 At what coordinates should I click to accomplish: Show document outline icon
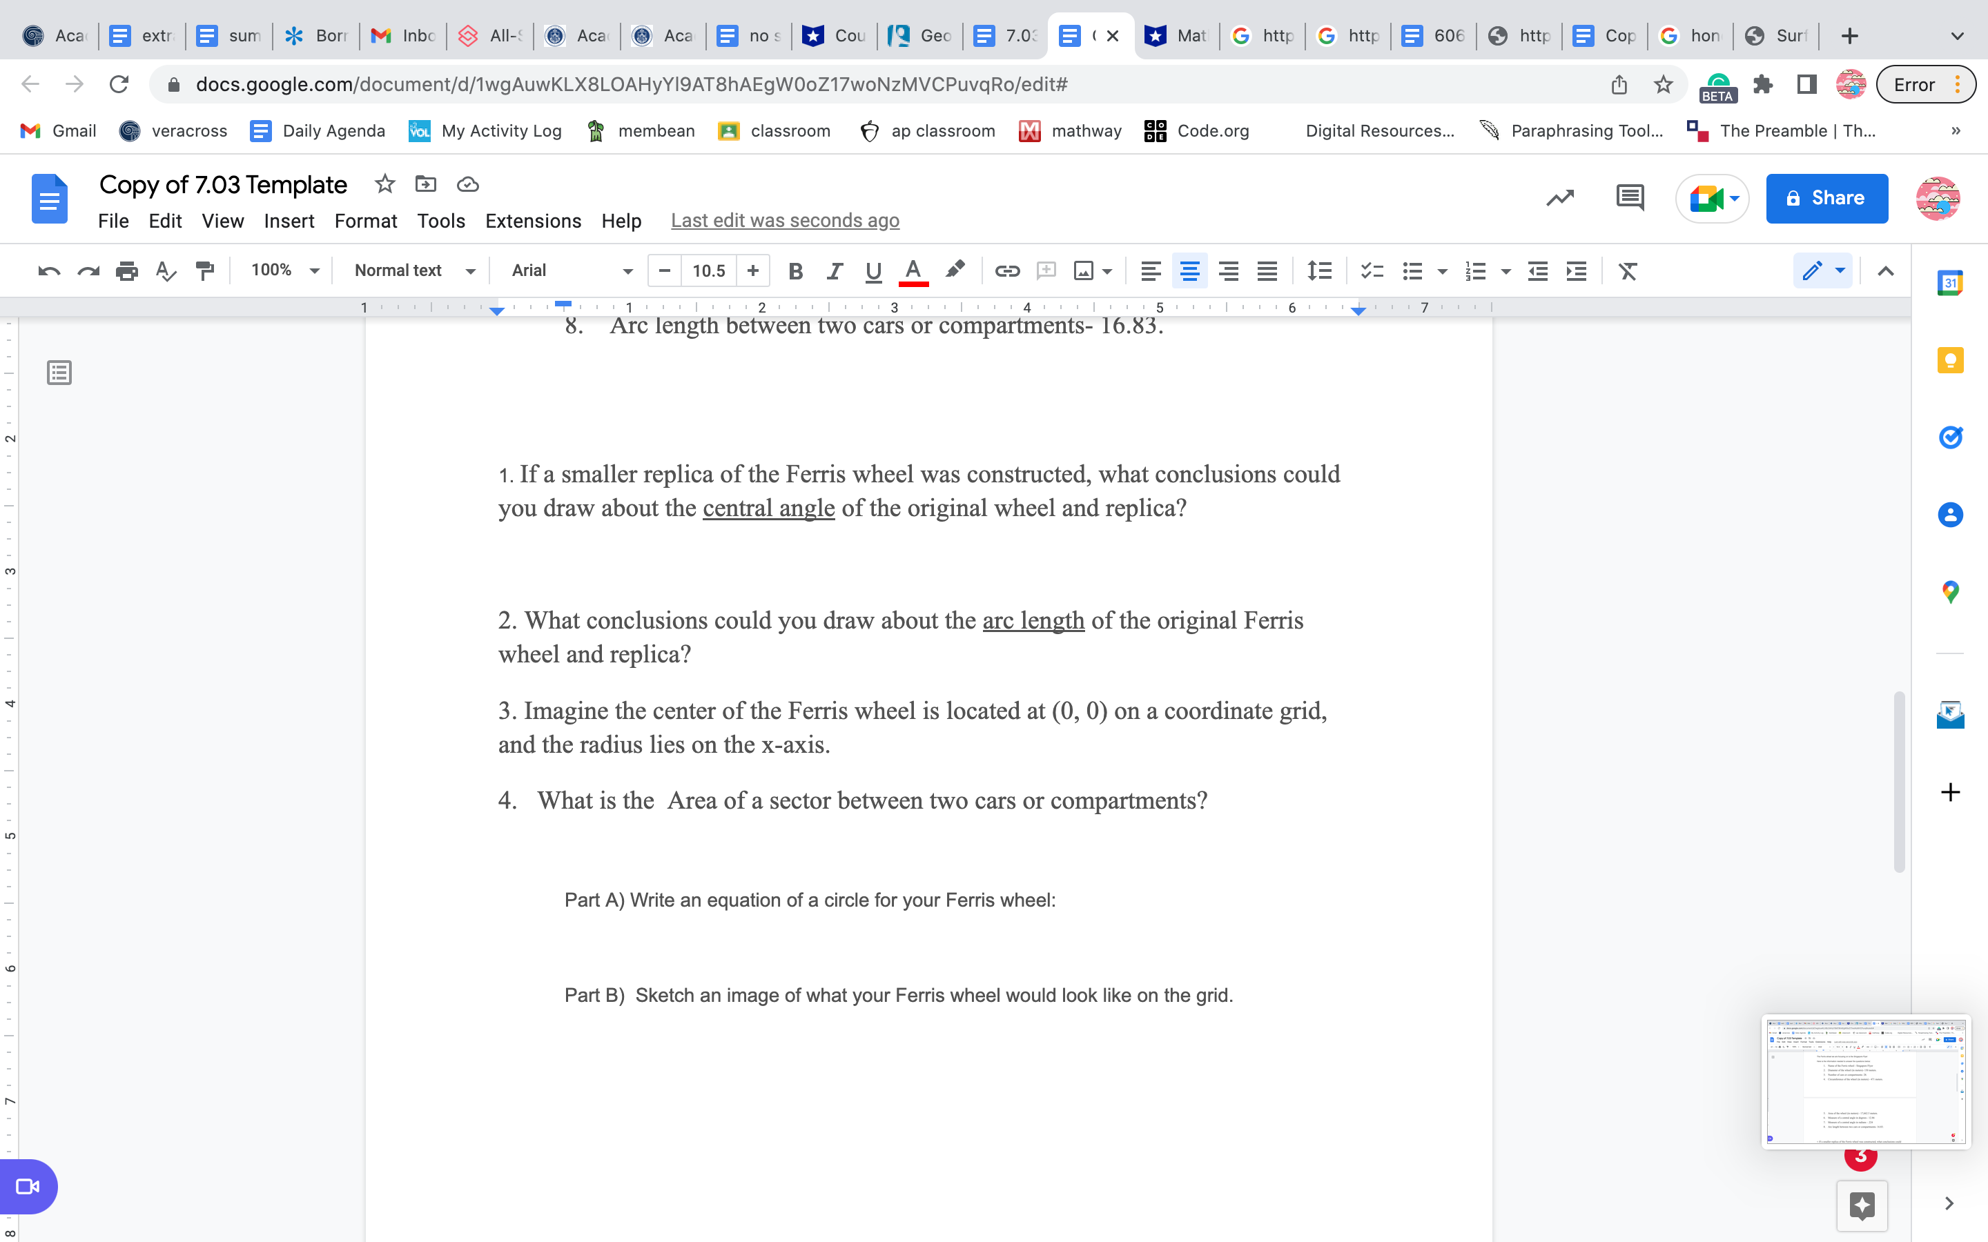[x=59, y=373]
